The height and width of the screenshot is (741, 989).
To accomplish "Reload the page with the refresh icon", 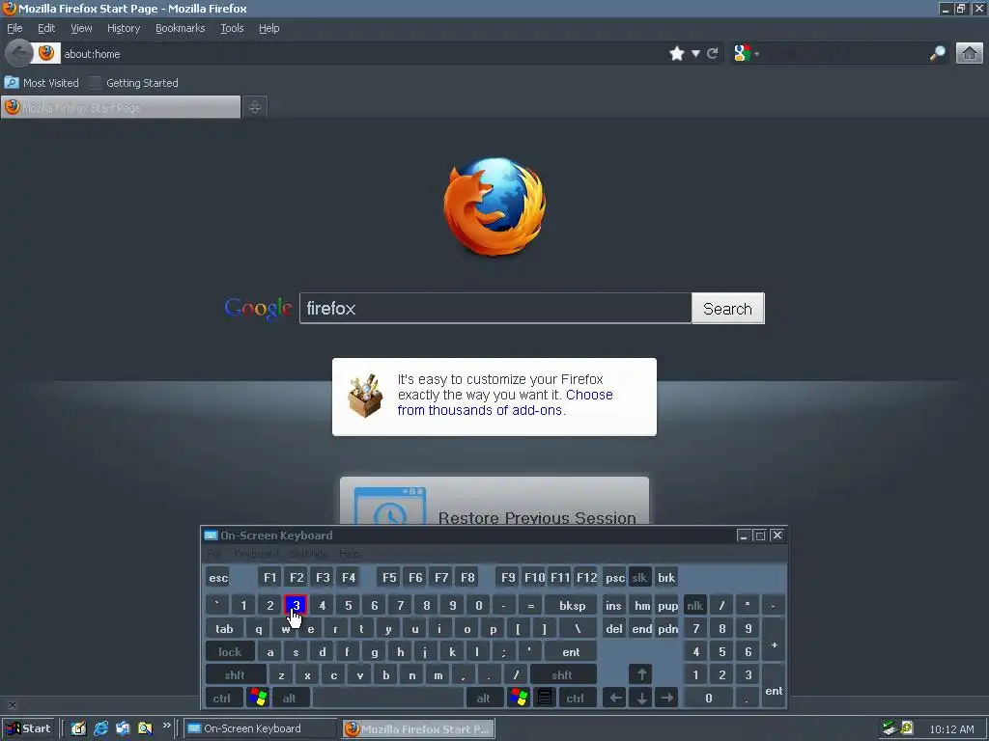I will tap(713, 54).
